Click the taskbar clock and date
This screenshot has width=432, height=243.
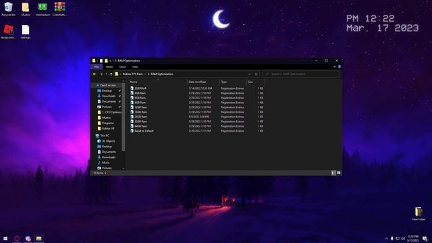(x=412, y=238)
